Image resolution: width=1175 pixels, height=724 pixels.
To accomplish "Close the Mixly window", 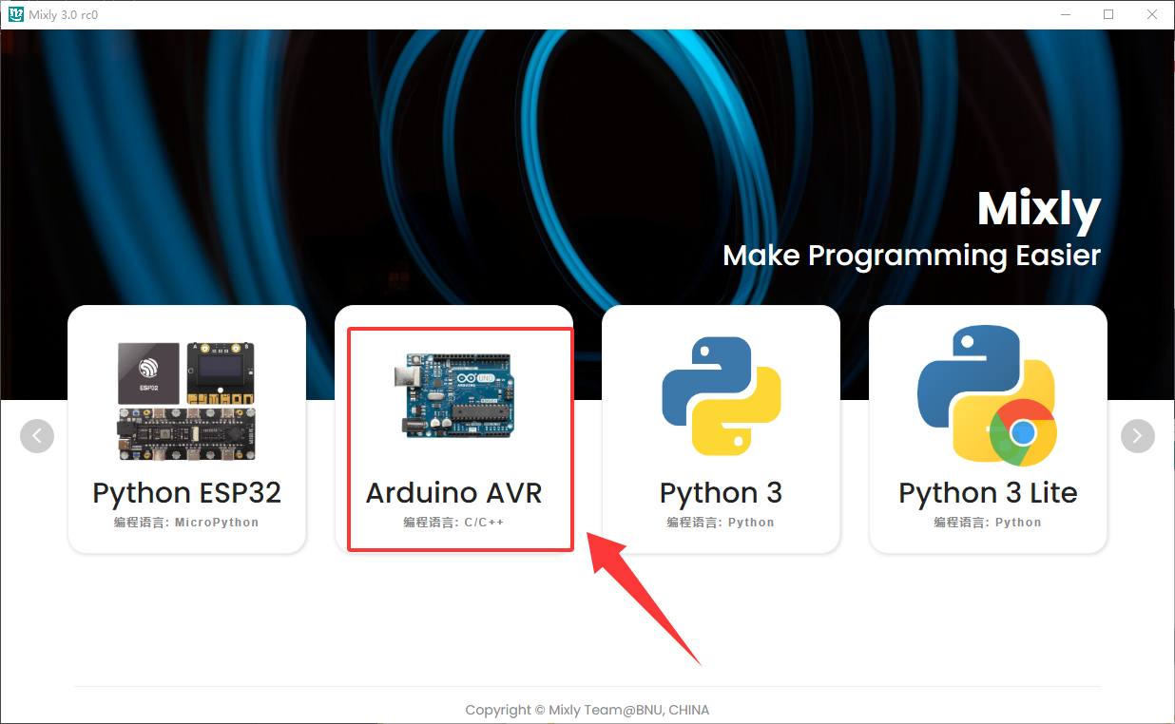I will (1152, 14).
